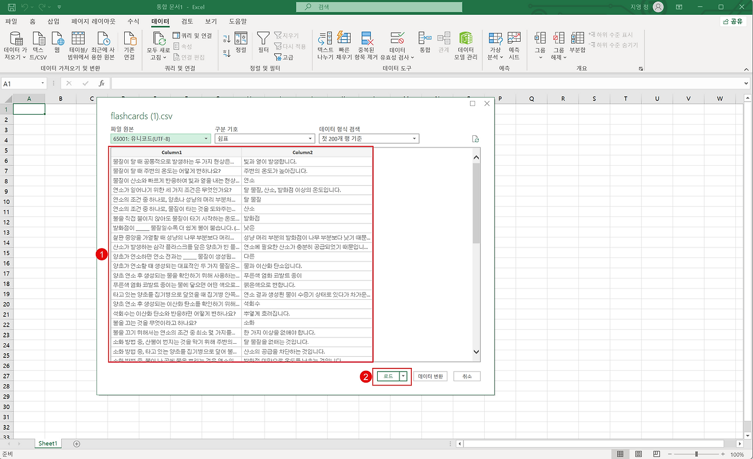Screen dimensions: 753x459
Task: Click the 쿼리 및 연결 button
Action: [x=192, y=36]
